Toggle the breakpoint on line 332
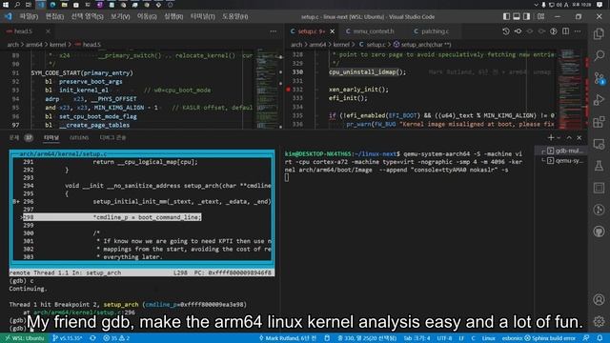Viewport: 610px width, 343px height. (x=288, y=90)
